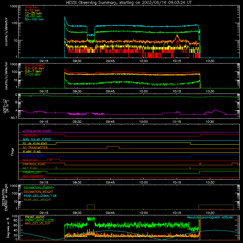Click the Absolute geomagnetic latitude label
Image resolution: width=243 pixels, height=243 pixels.
click(210, 217)
